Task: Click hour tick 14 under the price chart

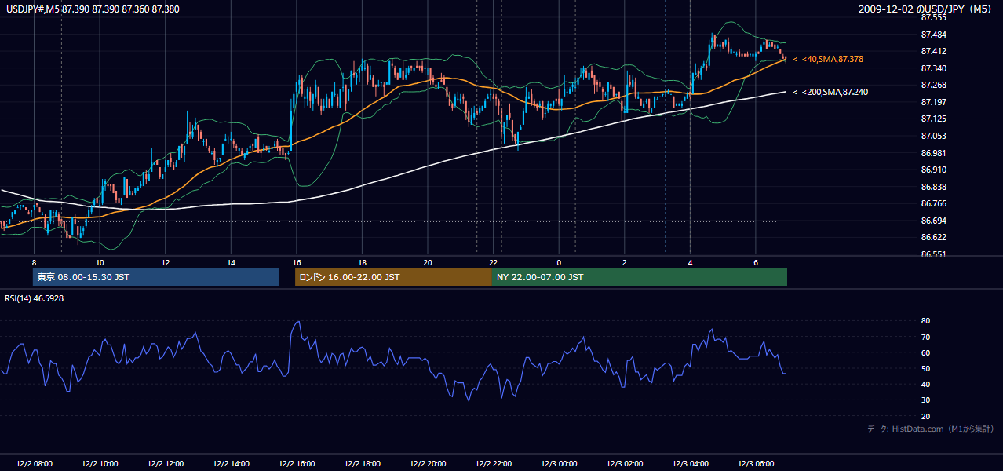Action: [x=231, y=262]
